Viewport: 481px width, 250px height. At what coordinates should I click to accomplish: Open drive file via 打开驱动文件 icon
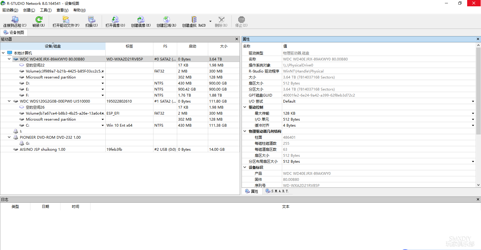coord(66,22)
